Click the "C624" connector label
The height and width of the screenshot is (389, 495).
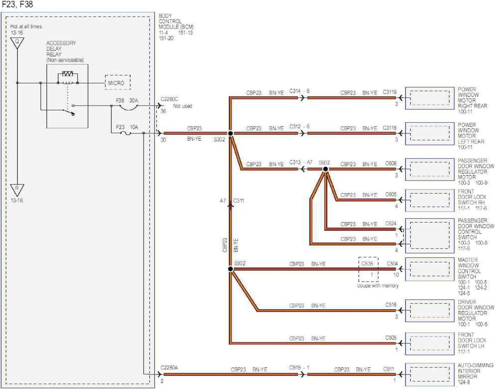point(391,224)
